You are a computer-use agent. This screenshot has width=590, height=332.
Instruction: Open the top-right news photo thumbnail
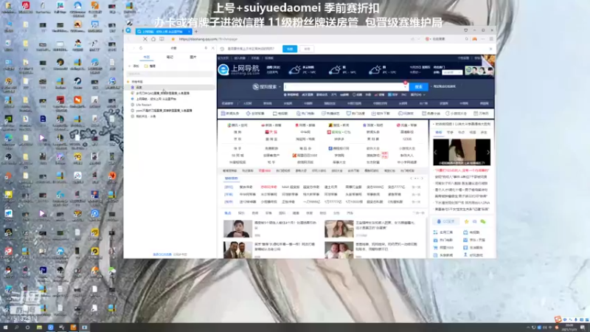(x=339, y=229)
